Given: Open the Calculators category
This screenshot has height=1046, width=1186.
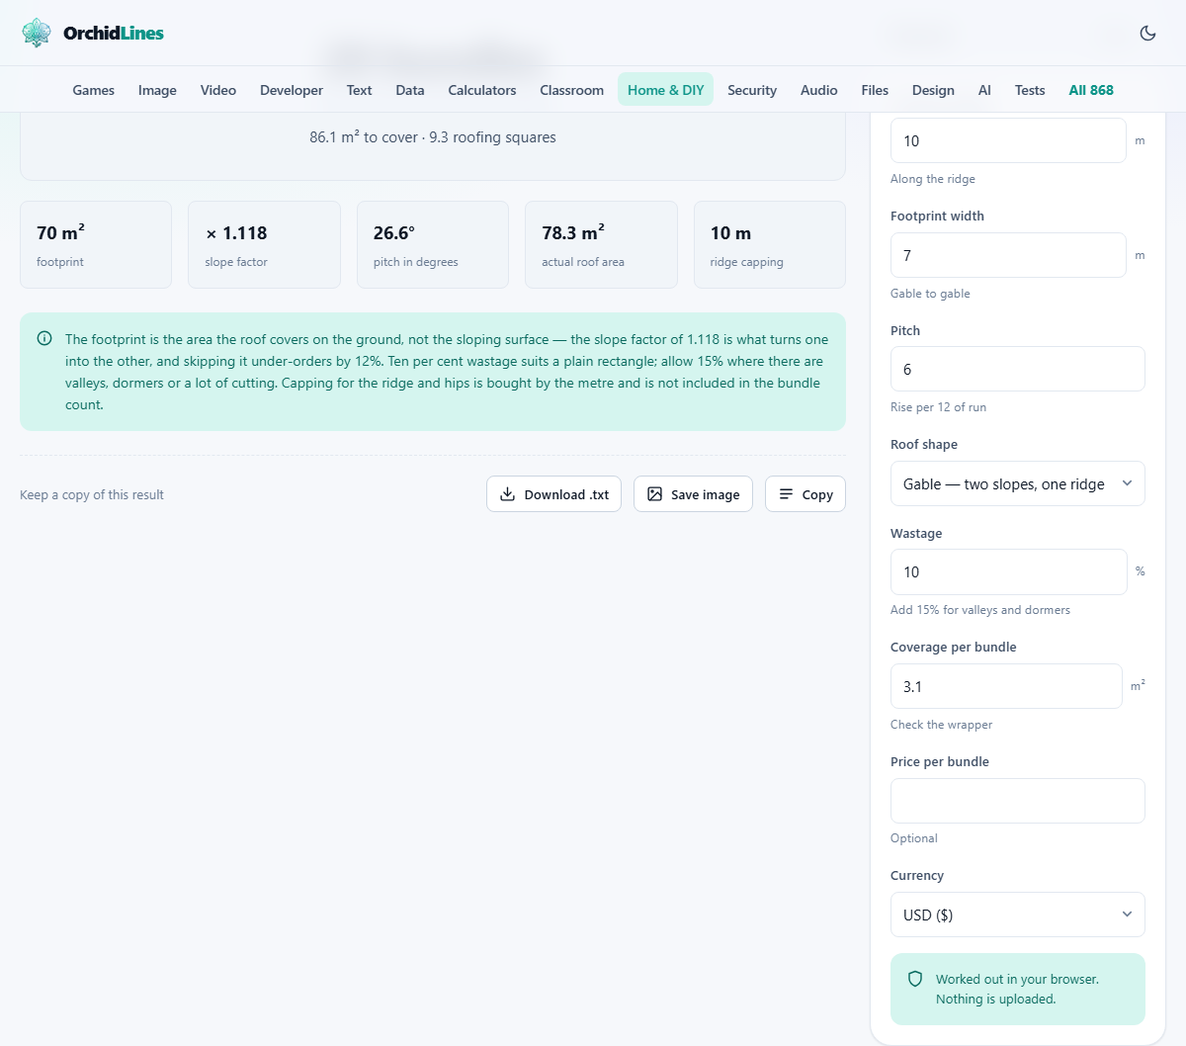Looking at the screenshot, I should [482, 90].
